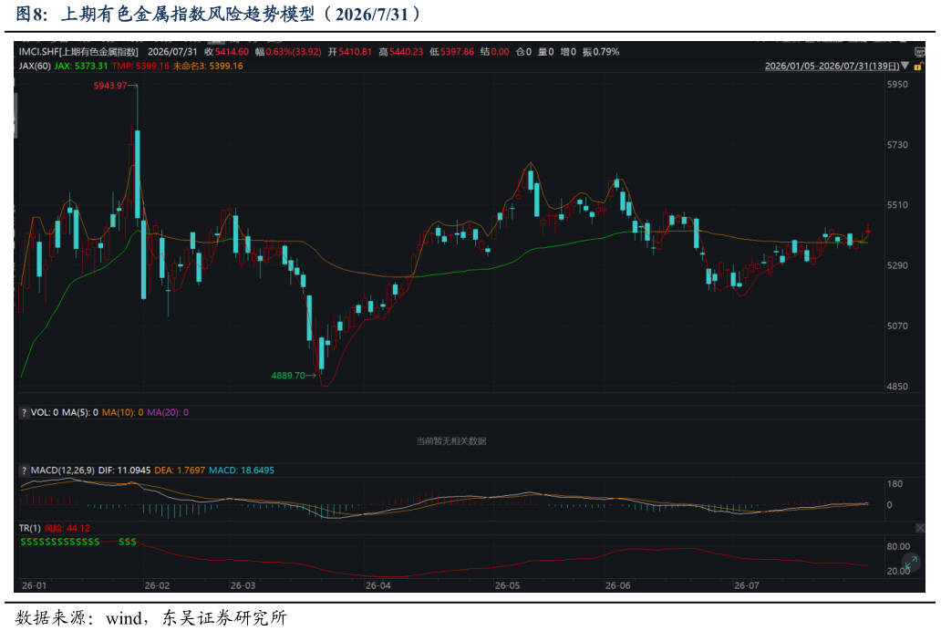Click the MA(10) volume label

tap(122, 412)
